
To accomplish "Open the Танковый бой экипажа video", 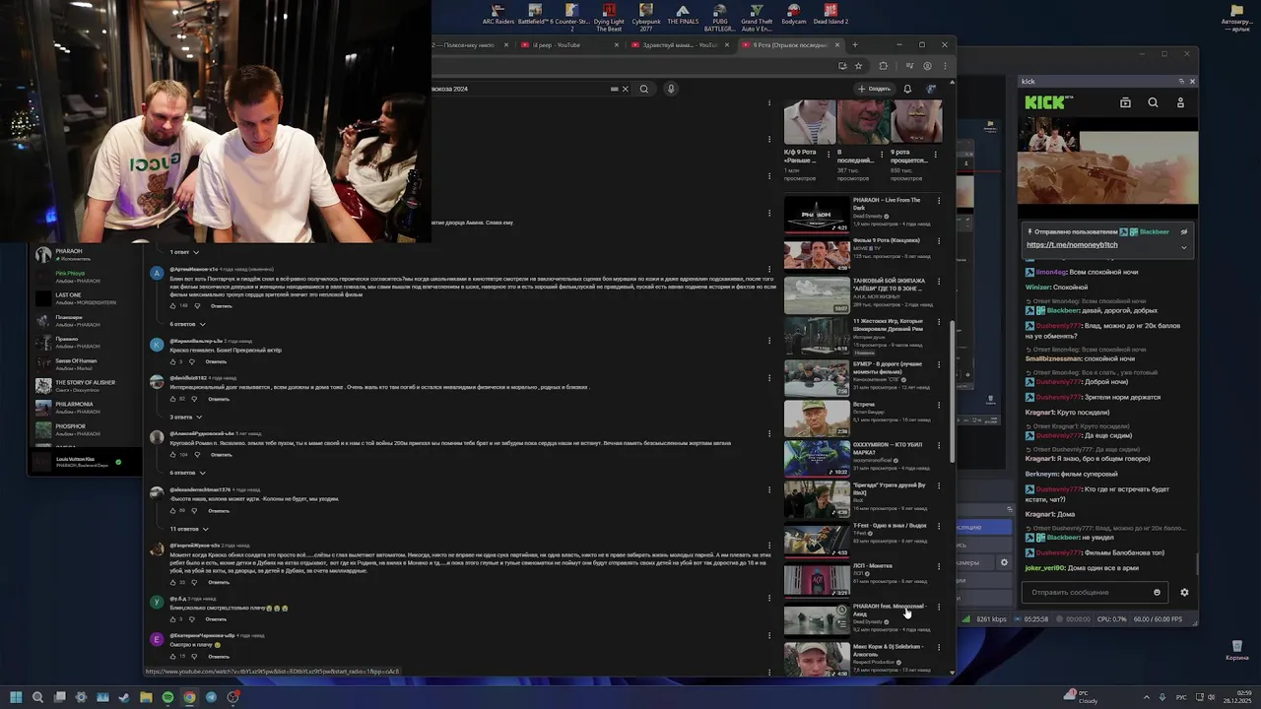I will pyautogui.click(x=817, y=294).
